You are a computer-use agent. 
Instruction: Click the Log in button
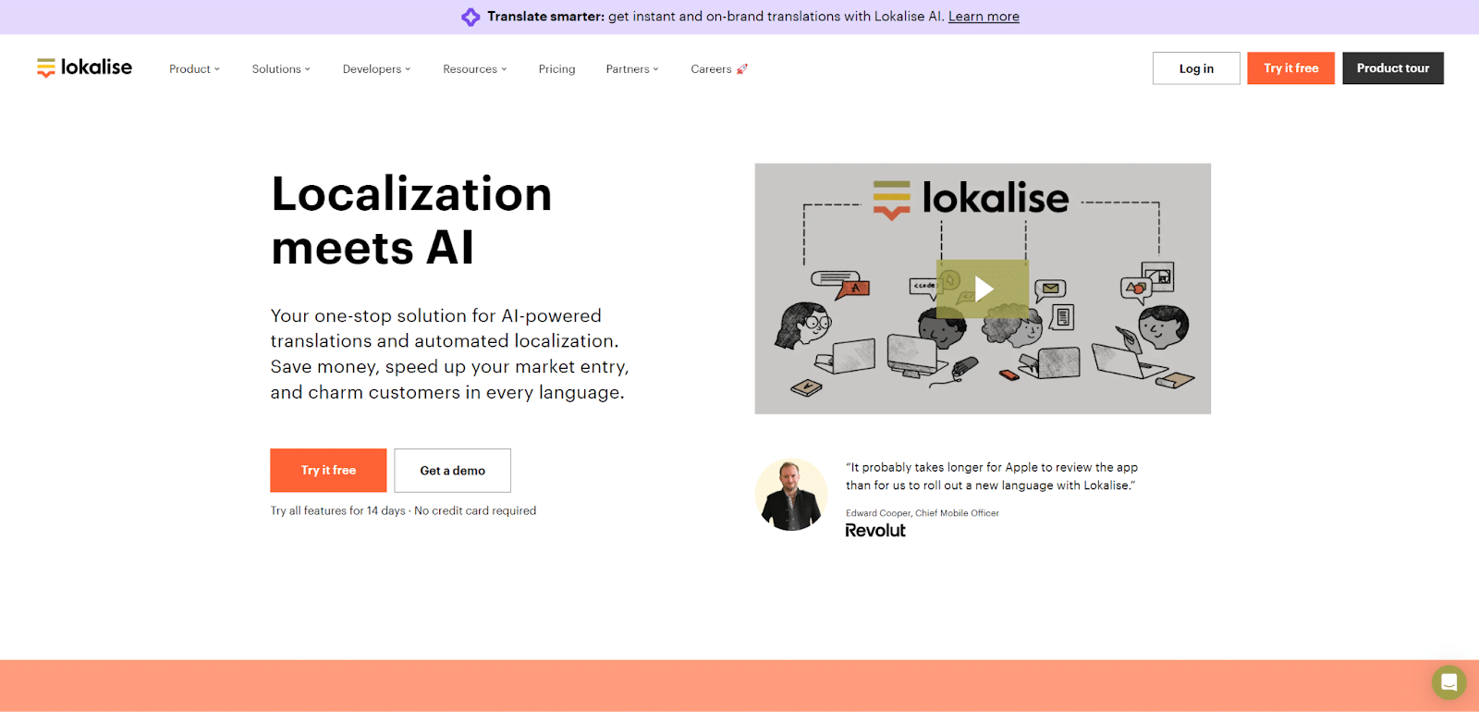[x=1196, y=68]
